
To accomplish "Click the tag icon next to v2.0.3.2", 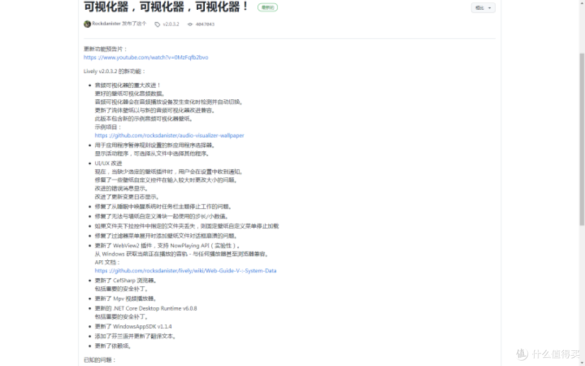I will 158,24.
